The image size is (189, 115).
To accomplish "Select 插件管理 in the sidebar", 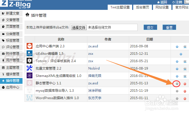I will (x=11, y=81).
